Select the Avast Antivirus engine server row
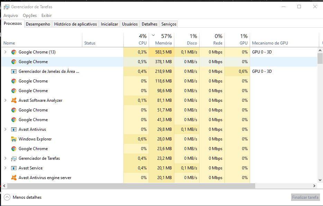This screenshot has height=206, width=323. [x=159, y=178]
